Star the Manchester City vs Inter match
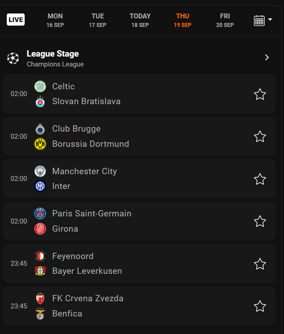The height and width of the screenshot is (334, 284). pos(260,179)
